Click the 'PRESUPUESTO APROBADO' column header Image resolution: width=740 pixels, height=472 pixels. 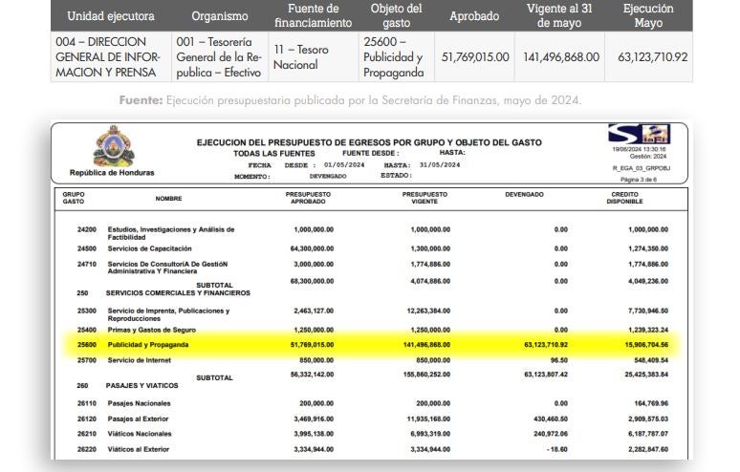(308, 198)
